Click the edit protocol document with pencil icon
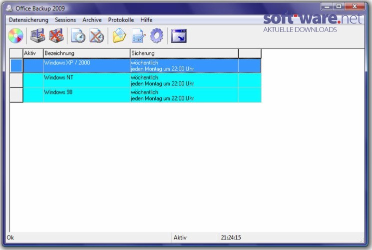The width and height of the screenshot is (372, 250). coord(138,35)
